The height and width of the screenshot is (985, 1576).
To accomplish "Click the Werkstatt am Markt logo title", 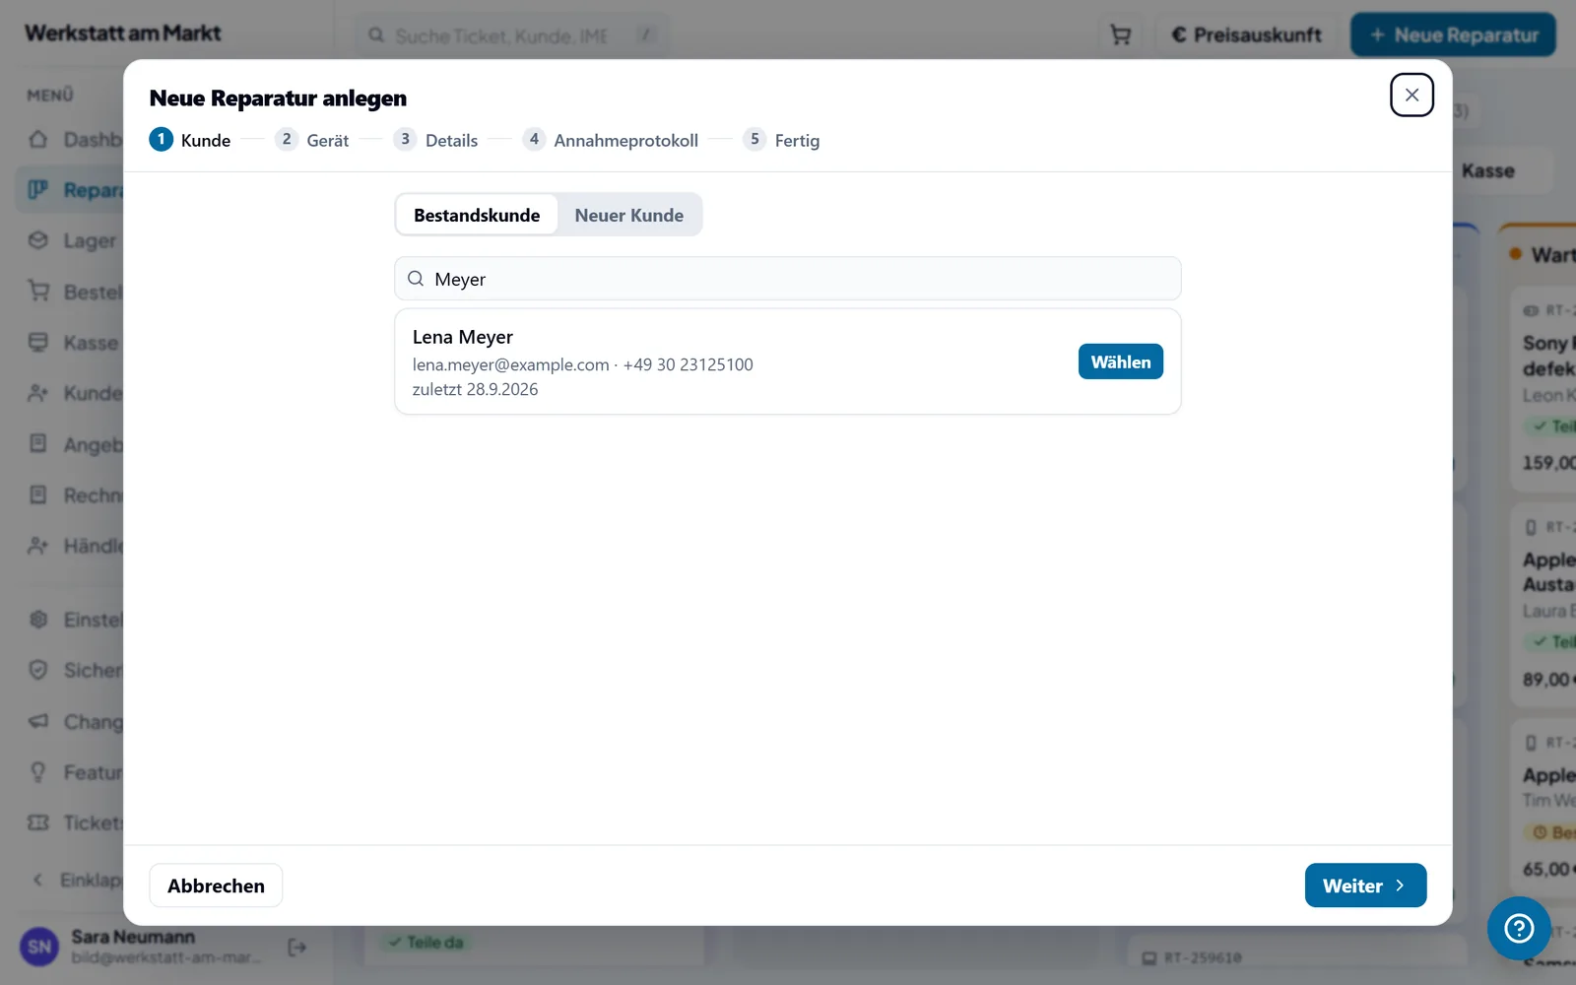I will click(123, 33).
